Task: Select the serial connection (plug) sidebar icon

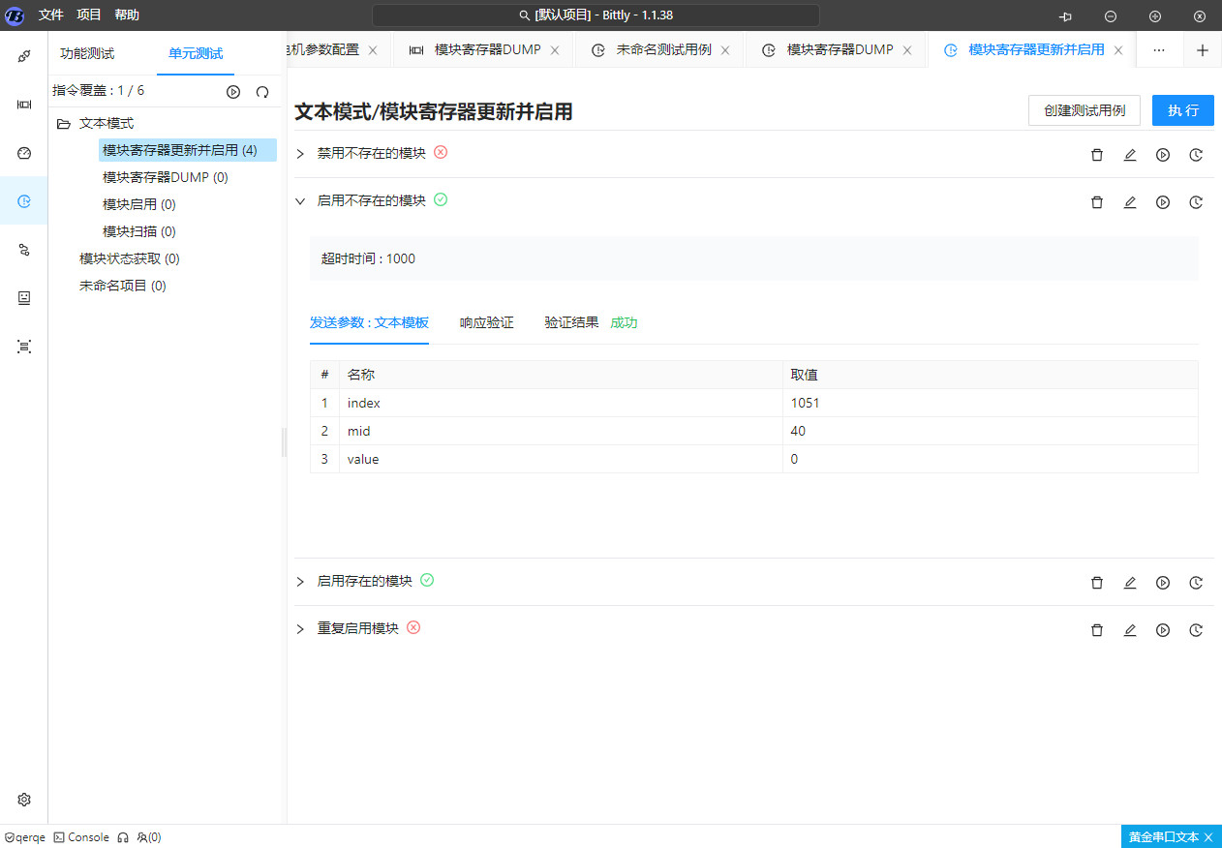Action: click(23, 55)
